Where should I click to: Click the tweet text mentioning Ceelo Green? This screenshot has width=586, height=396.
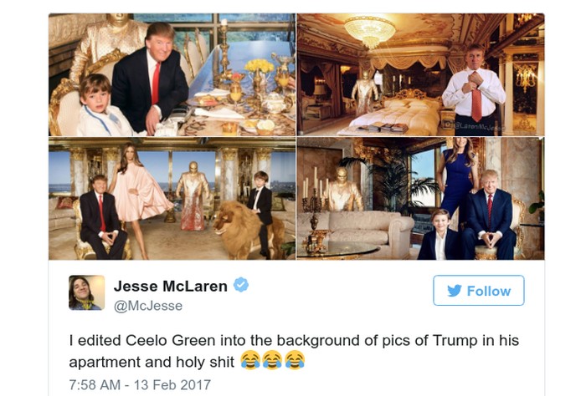point(294,351)
